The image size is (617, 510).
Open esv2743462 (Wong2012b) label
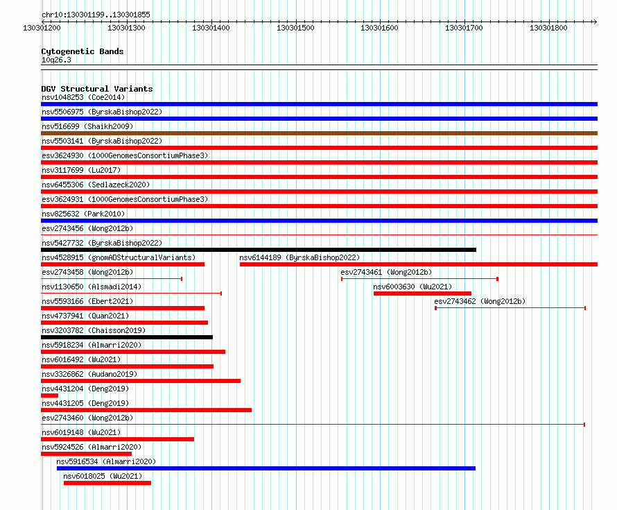click(x=480, y=301)
